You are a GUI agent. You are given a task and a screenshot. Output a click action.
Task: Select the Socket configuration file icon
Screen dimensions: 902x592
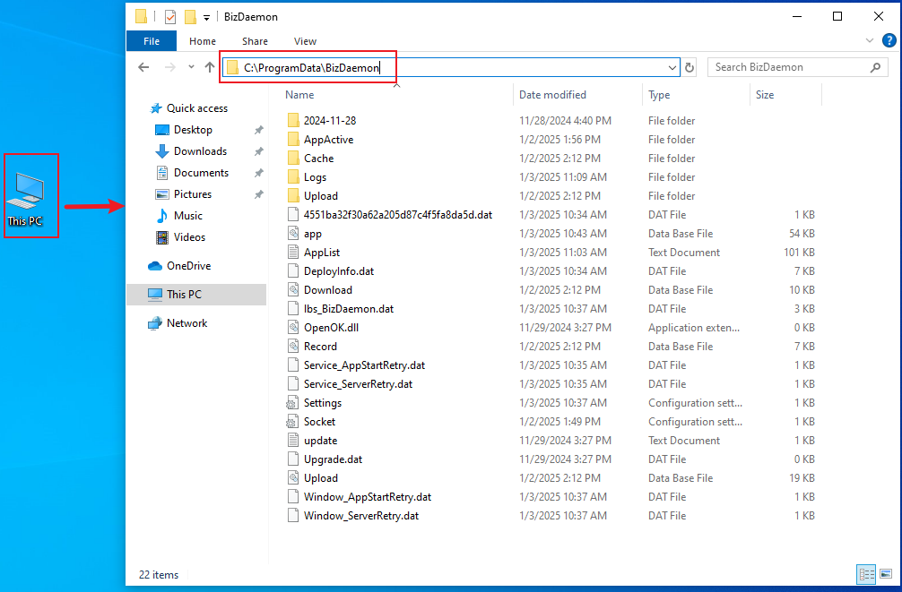pos(293,422)
